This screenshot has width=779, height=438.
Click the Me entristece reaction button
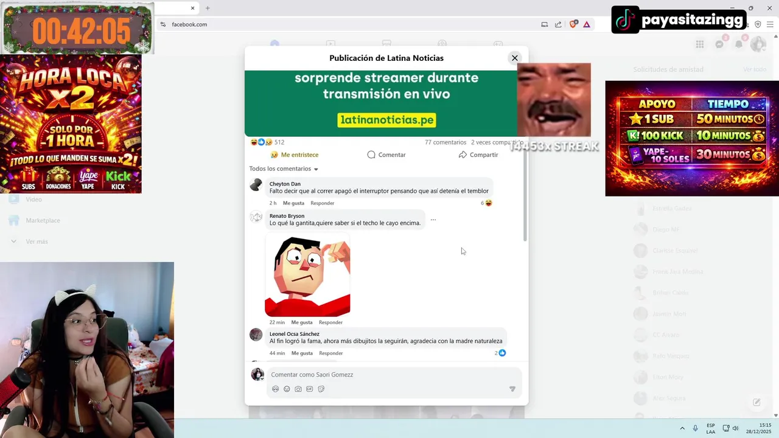coord(295,155)
